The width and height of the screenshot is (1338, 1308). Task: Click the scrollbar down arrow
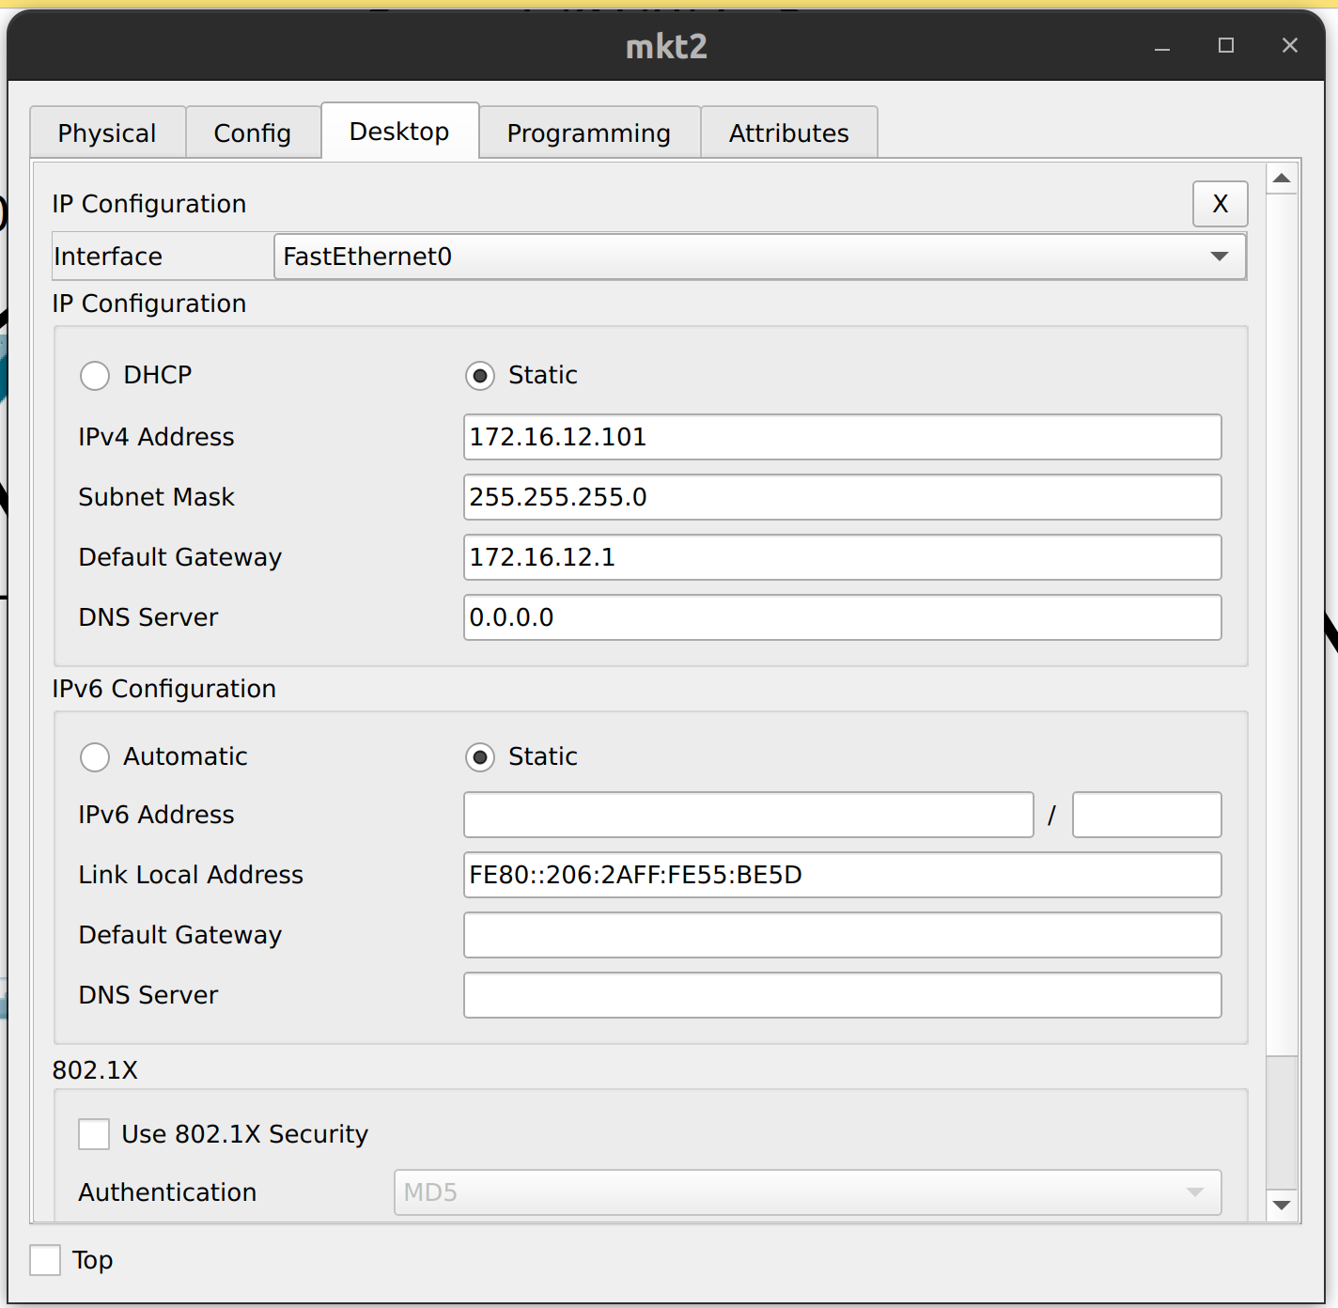pos(1282,1205)
